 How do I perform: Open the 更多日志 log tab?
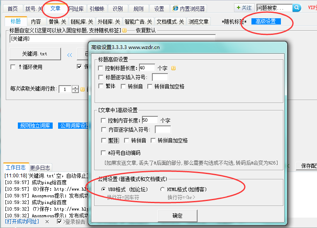[x=40, y=168]
